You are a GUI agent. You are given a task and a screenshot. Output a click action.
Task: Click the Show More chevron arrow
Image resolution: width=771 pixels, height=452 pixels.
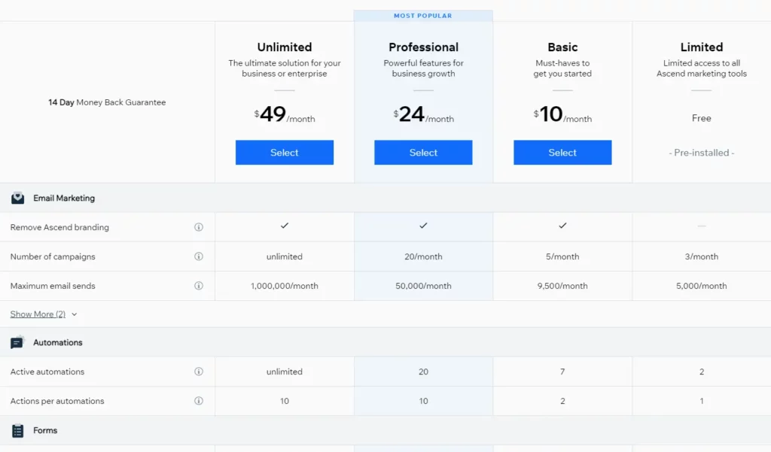pos(75,314)
